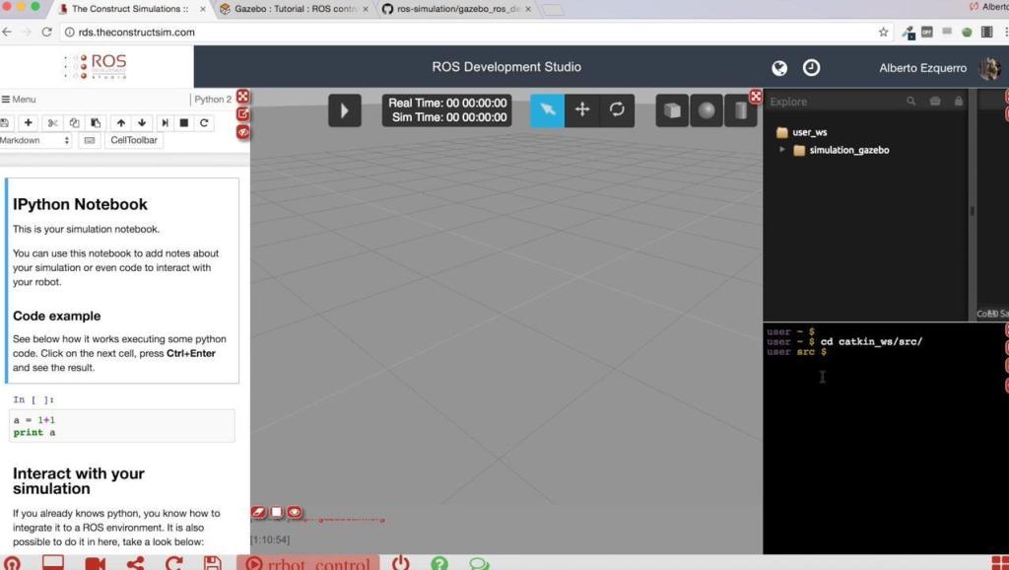The height and width of the screenshot is (570, 1009).
Task: Toggle notebook panel visibility eye icon
Action: coord(243,132)
